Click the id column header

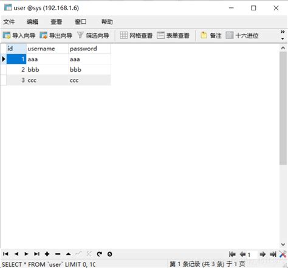point(16,49)
